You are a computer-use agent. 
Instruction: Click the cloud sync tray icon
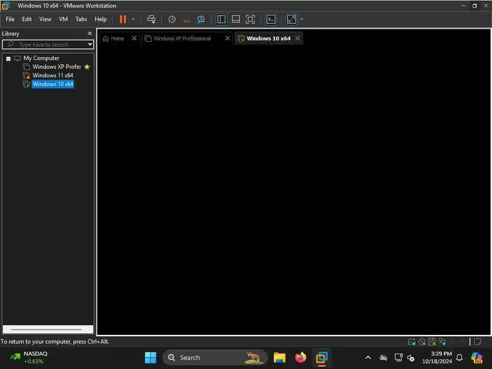pos(383,357)
